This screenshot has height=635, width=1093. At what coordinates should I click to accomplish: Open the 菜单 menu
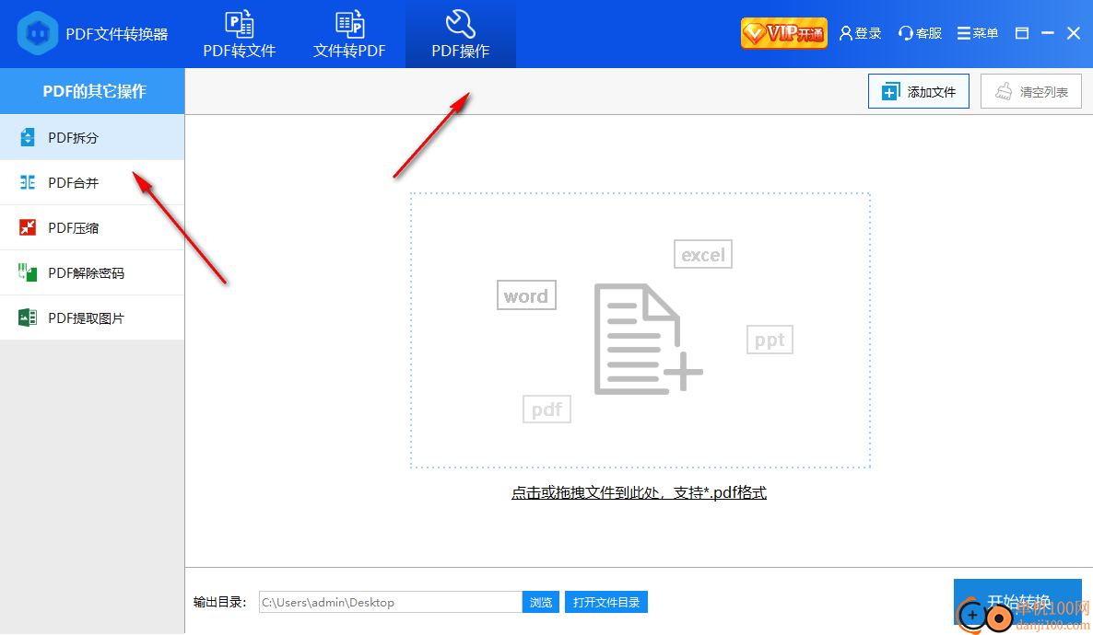[x=978, y=33]
